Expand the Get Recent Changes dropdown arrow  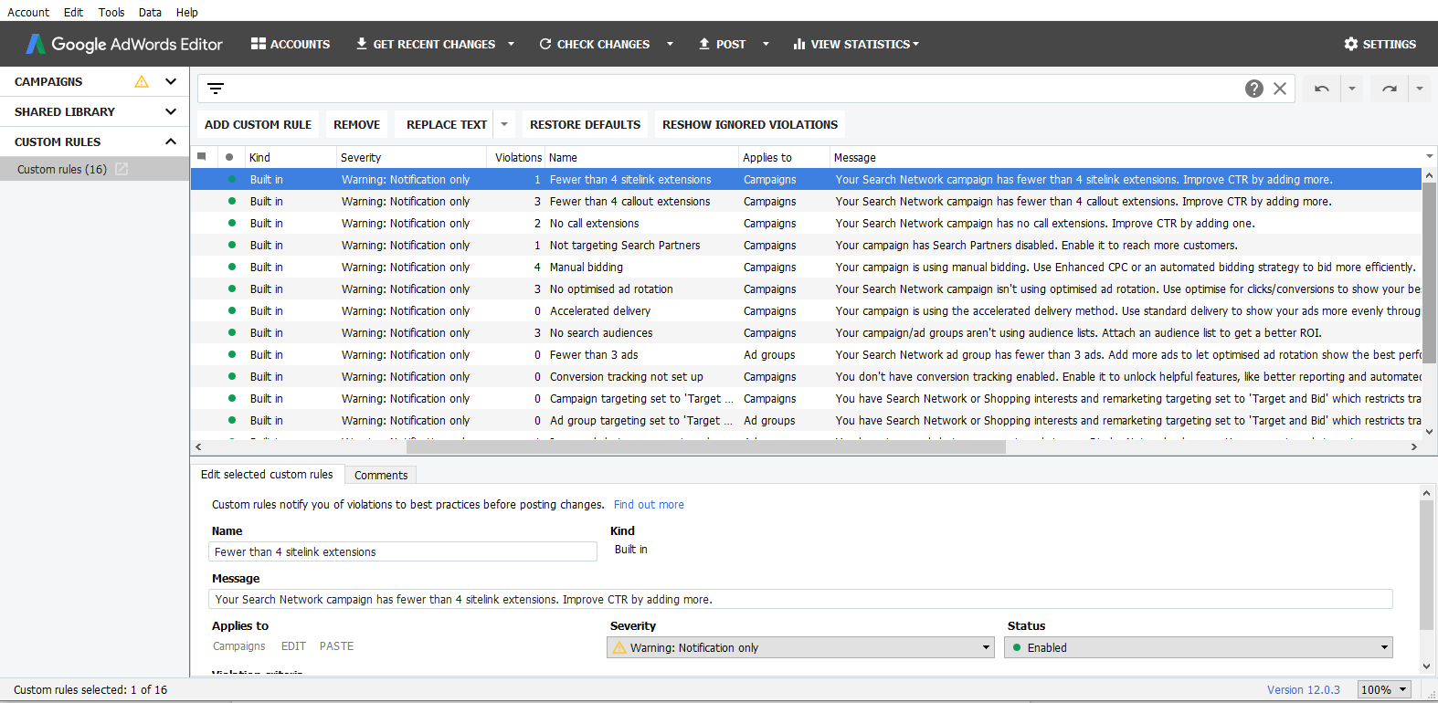pyautogui.click(x=511, y=44)
